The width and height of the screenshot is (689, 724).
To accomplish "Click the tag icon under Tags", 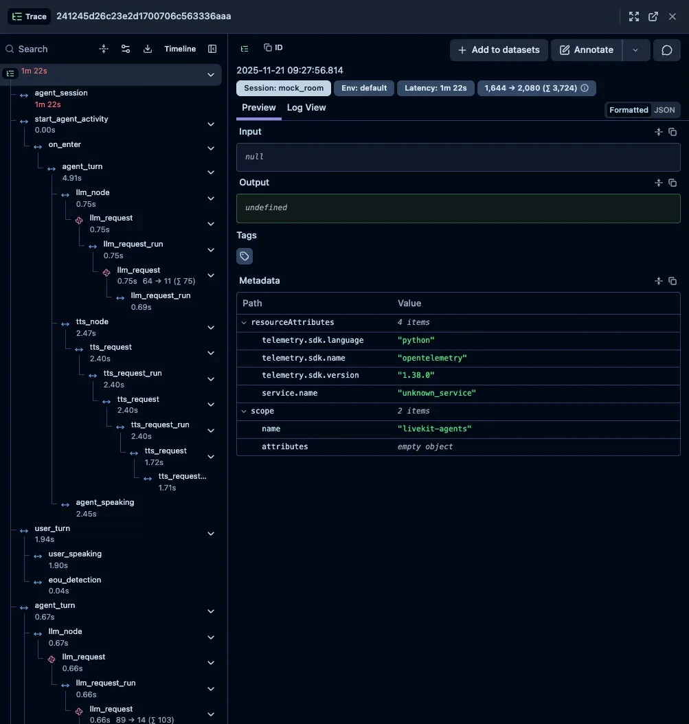I will pyautogui.click(x=245, y=256).
